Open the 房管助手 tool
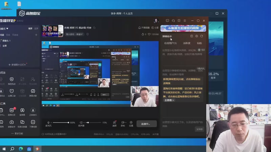 coord(12,124)
